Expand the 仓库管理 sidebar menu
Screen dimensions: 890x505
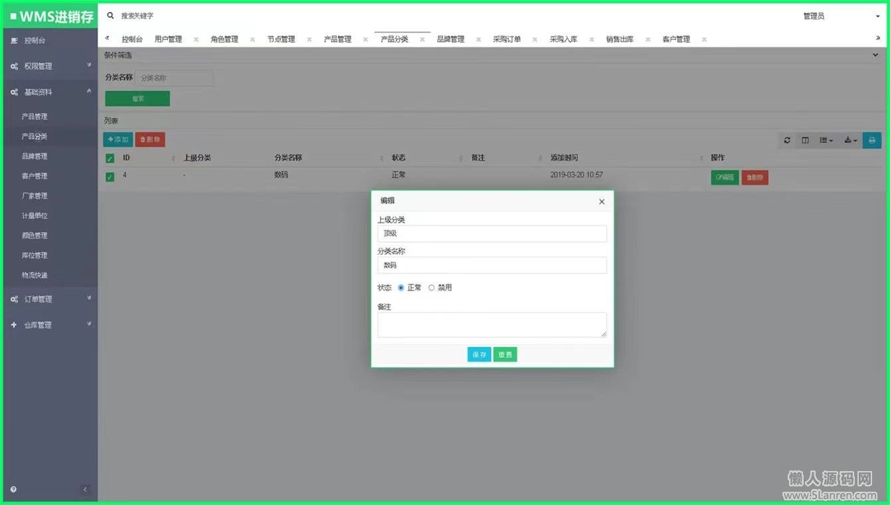pyautogui.click(x=50, y=325)
